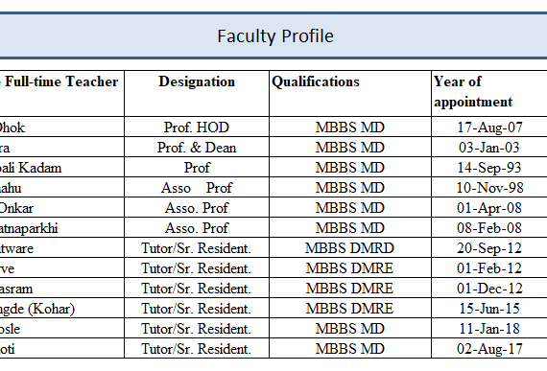Click the 08-Feb-08 appointment date
The image size is (547, 371).
(489, 228)
